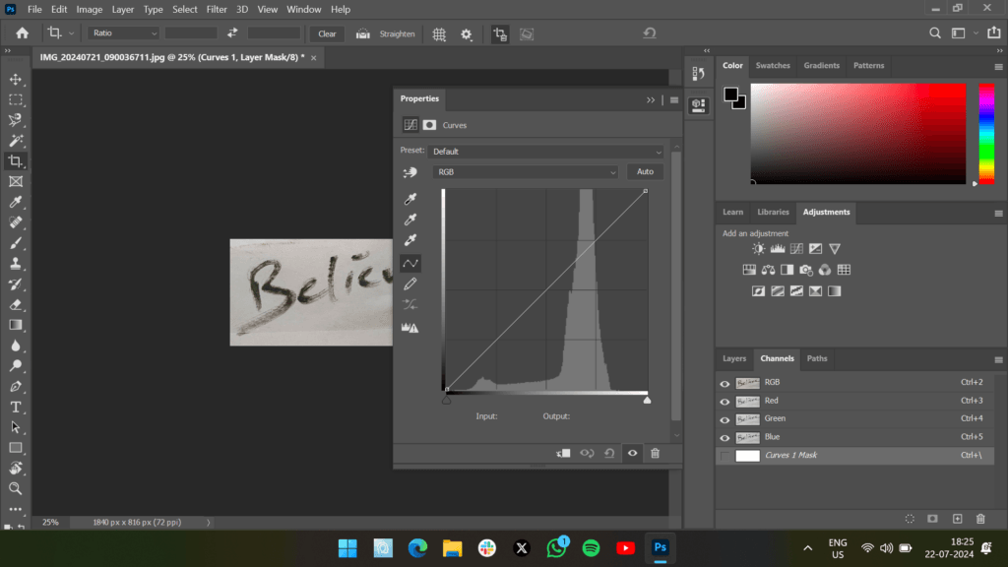Select the Gradient tool
Screen dimensions: 1008x567
point(16,325)
